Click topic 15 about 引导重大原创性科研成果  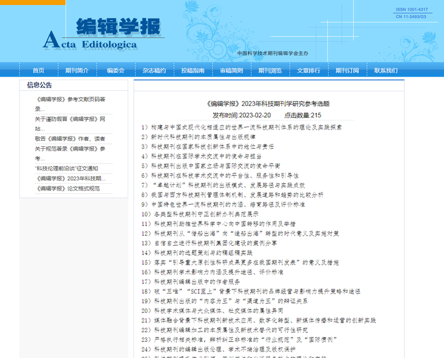[x=240, y=262]
